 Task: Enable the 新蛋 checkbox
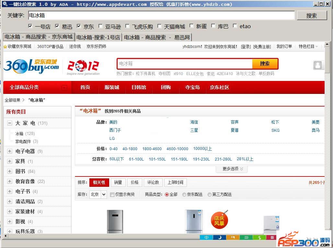click(x=191, y=26)
